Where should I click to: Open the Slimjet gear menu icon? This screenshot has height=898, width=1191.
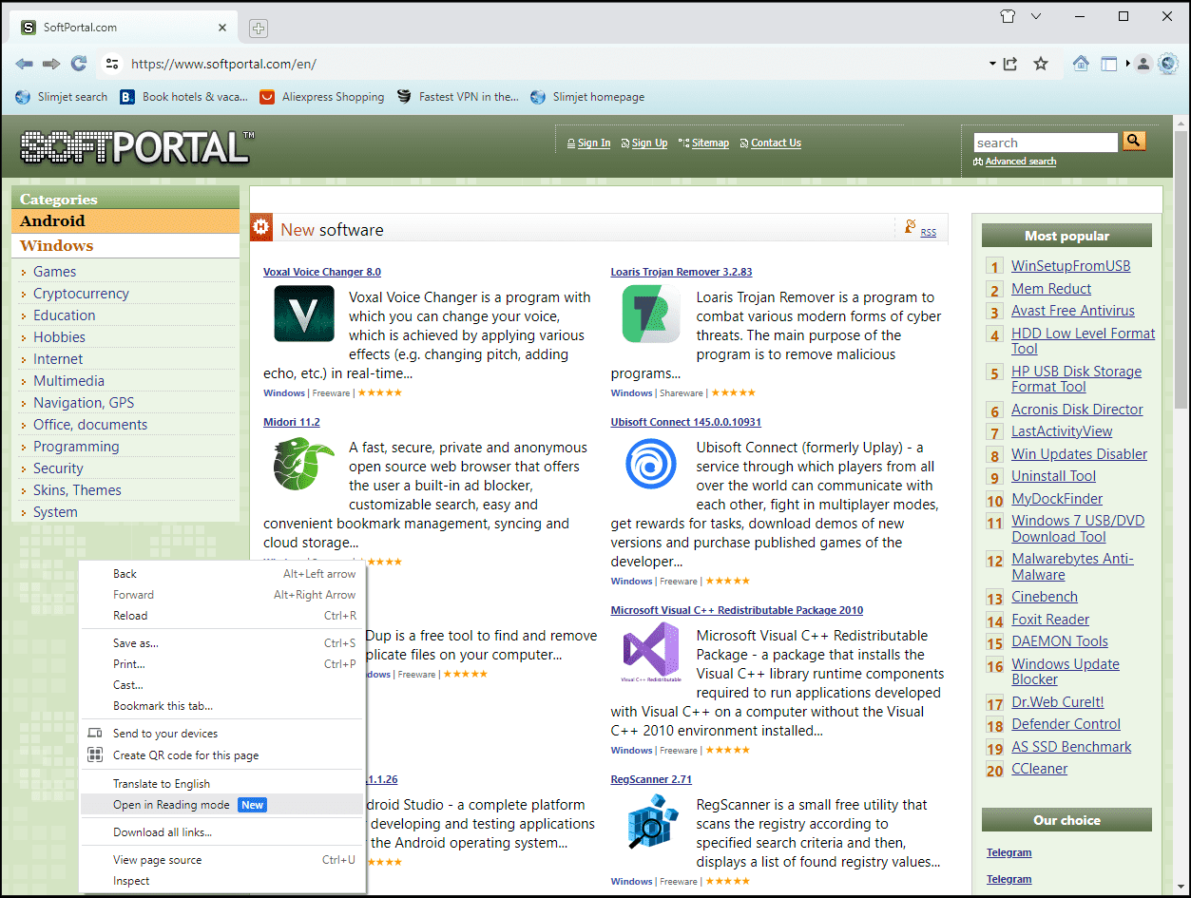(x=1168, y=64)
